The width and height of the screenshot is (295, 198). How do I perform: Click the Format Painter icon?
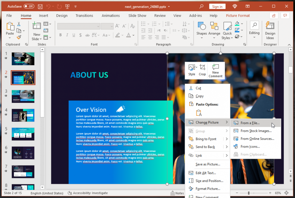(19, 37)
